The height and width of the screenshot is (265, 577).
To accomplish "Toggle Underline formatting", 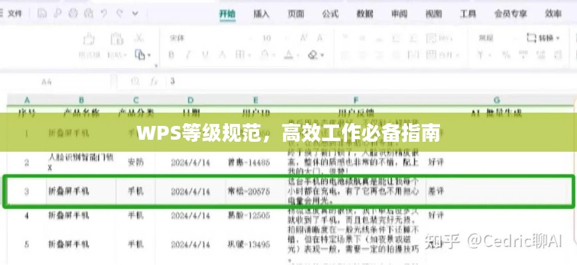I will 205,55.
